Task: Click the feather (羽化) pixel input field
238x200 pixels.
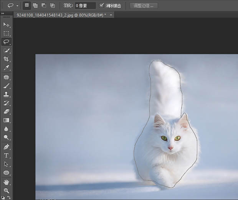Action: tap(85, 6)
